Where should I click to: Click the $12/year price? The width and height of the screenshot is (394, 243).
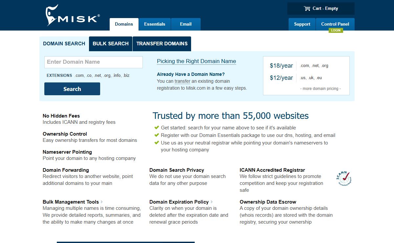[281, 78]
